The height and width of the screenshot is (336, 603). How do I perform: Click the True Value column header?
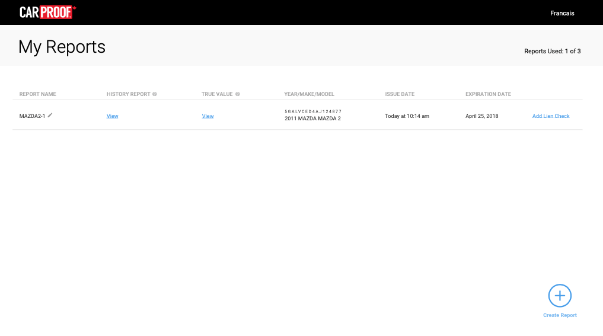point(217,94)
